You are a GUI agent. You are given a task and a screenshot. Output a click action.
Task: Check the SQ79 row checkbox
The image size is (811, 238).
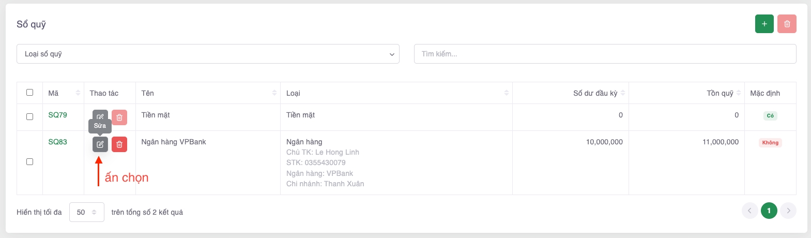(29, 117)
